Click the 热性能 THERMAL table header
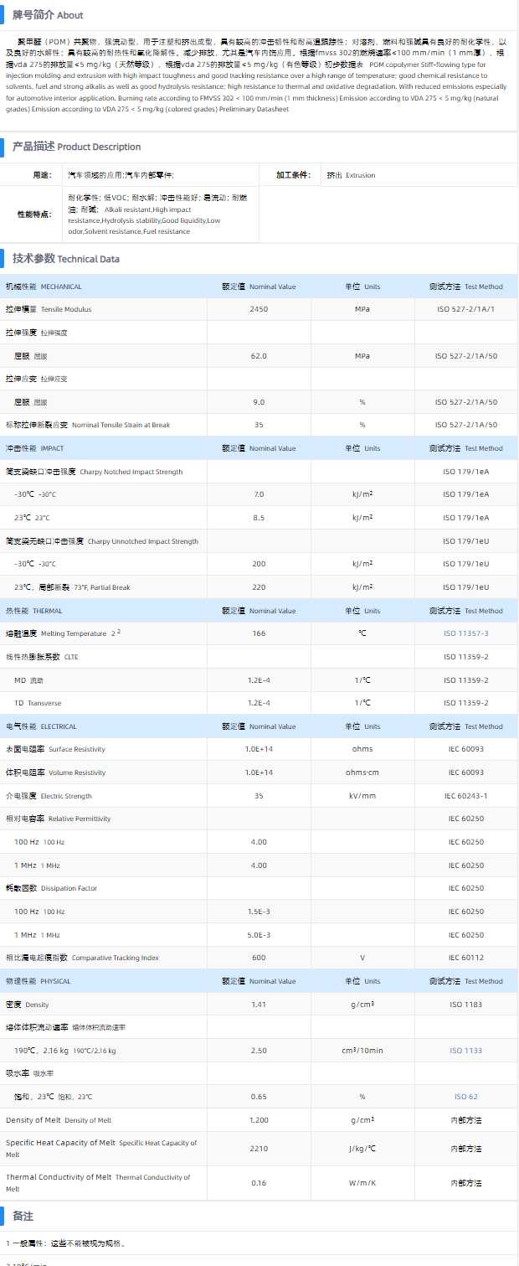The width and height of the screenshot is (519, 1266). pyautogui.click(x=33, y=611)
